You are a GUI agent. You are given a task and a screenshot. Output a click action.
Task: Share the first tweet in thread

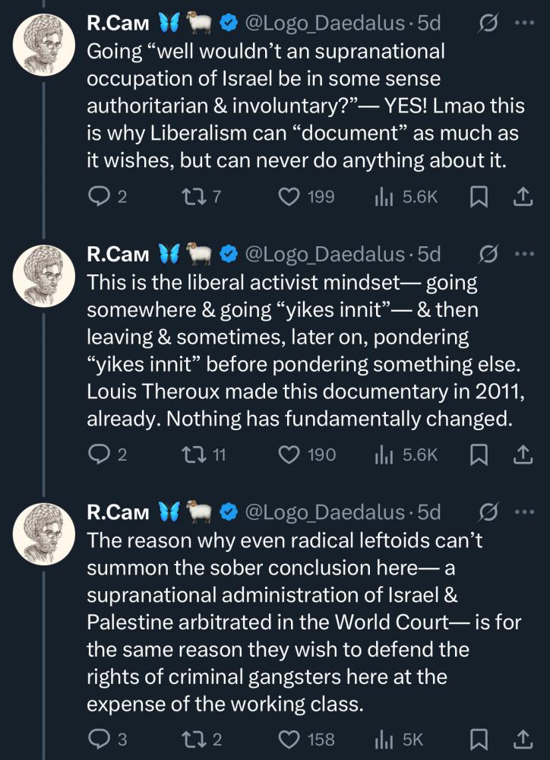[523, 197]
